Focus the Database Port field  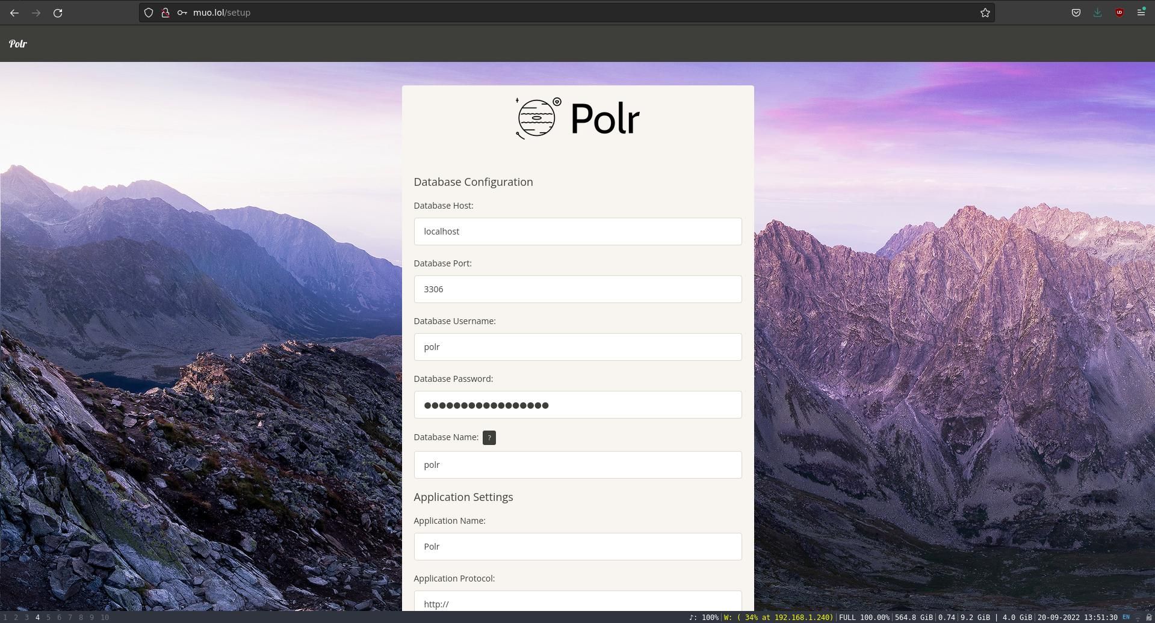578,289
